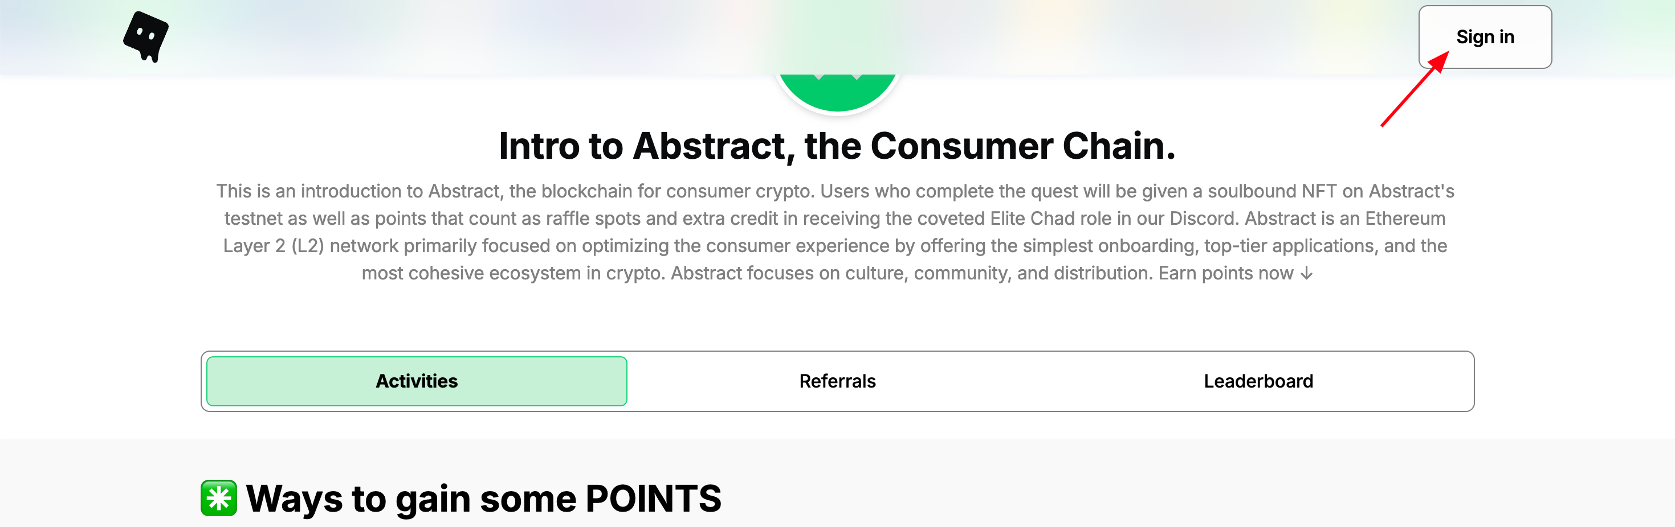The height and width of the screenshot is (527, 1675).
Task: Click the Layer 2 (L2) text
Action: click(x=273, y=246)
